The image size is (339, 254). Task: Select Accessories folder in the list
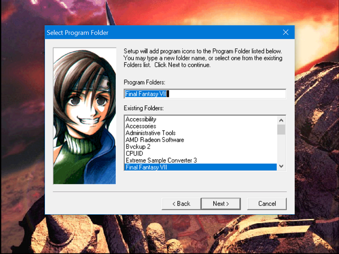pos(200,126)
